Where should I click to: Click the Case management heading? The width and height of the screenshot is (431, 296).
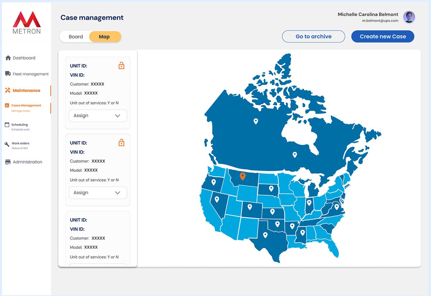(x=92, y=18)
